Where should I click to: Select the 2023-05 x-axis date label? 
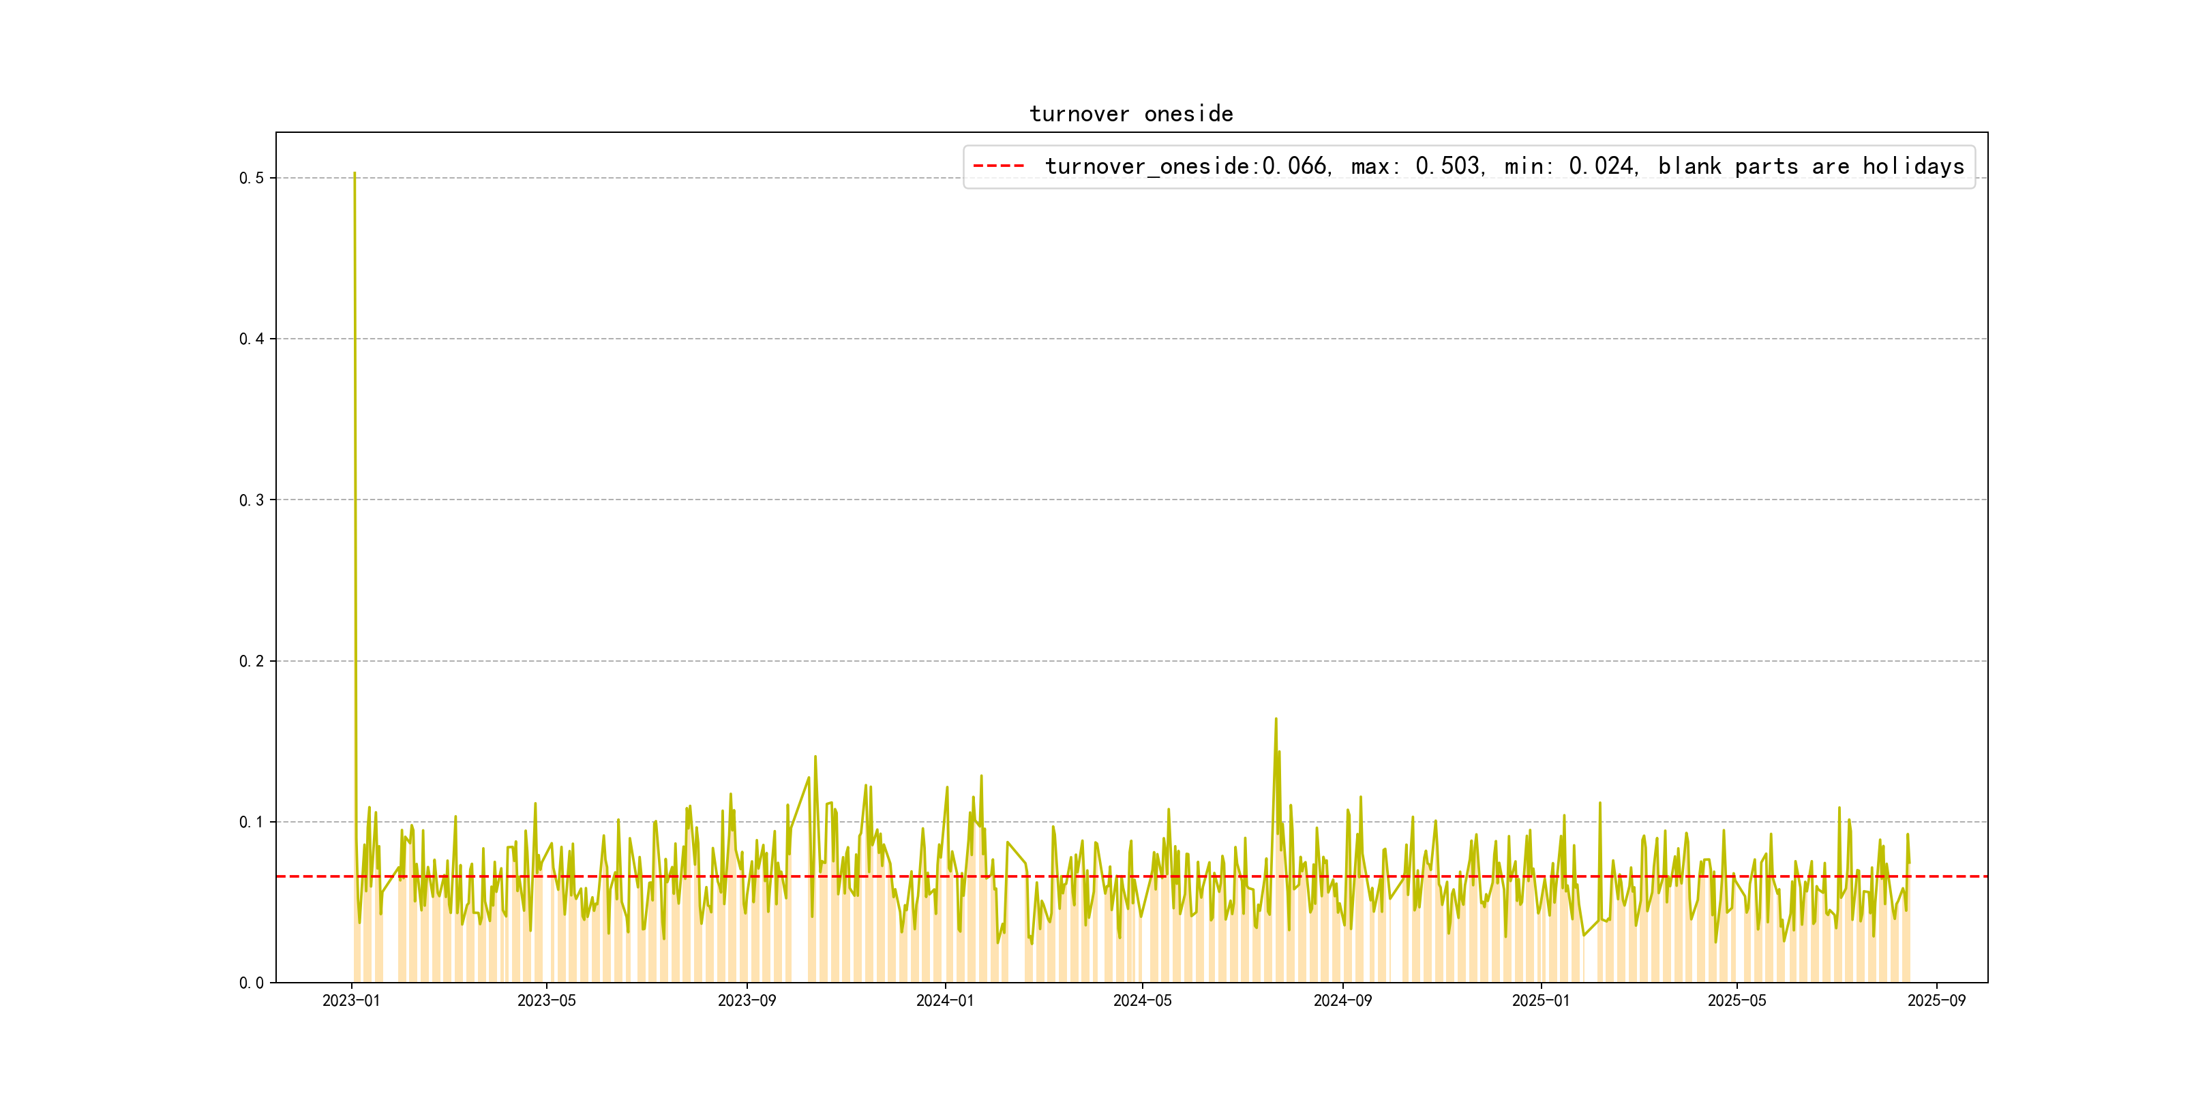[546, 1001]
